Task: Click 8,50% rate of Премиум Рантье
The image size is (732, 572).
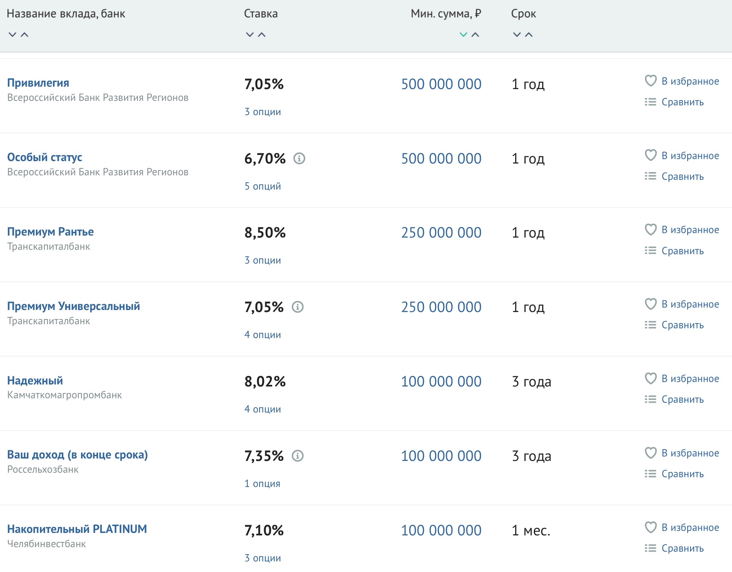Action: point(265,233)
